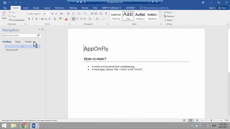Click Tell me what you want to do
230x129 pixels.
click(x=155, y=8)
